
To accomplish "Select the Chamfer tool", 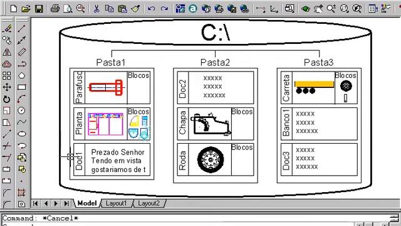I will pos(7,193).
